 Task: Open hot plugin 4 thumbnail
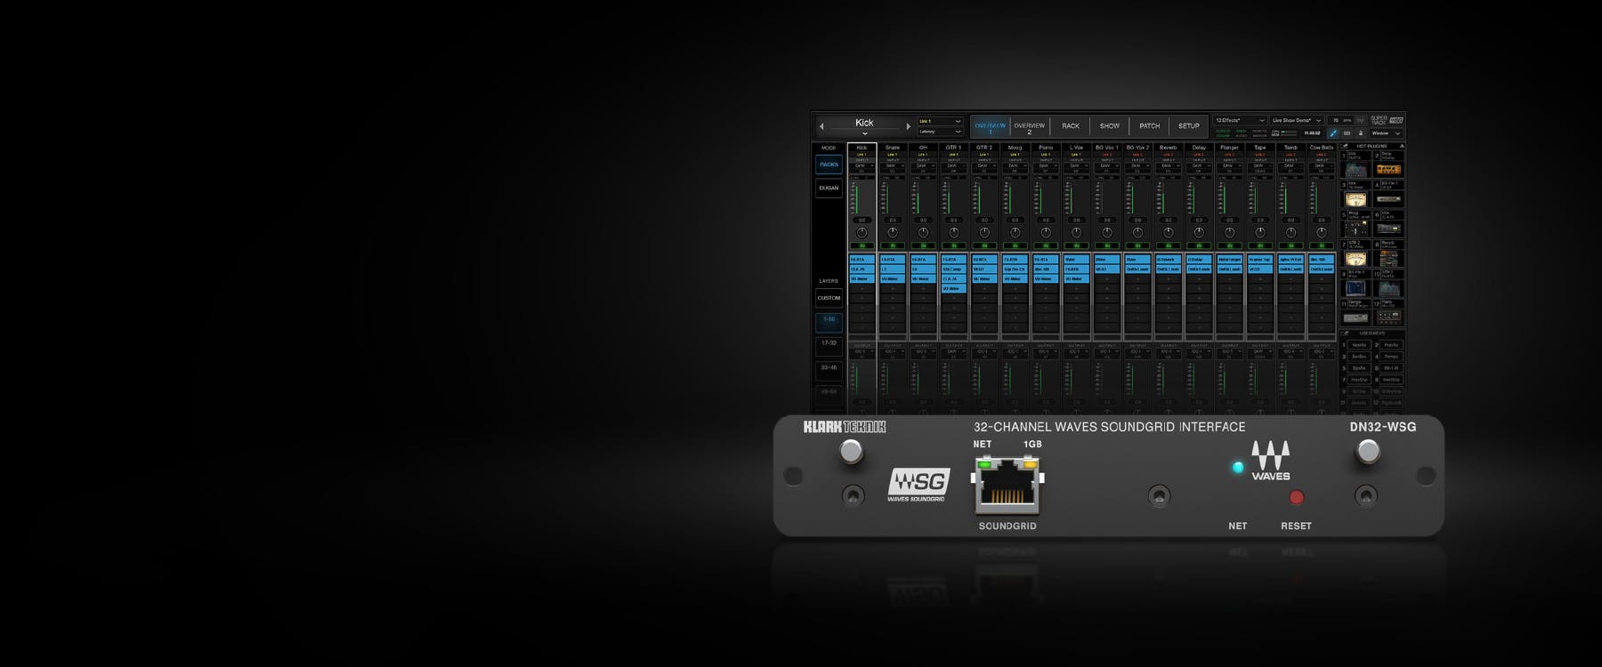pyautogui.click(x=1388, y=199)
